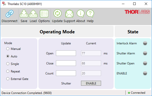Click the current Count value 20

[x=91, y=73]
